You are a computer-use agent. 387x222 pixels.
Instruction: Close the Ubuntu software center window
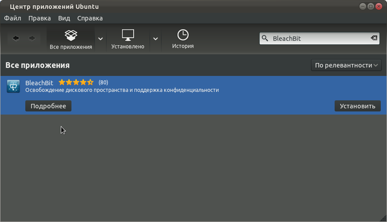click(379, 6)
